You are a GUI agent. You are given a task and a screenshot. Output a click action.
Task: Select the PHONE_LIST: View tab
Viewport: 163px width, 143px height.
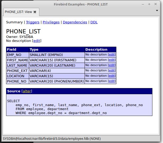click(18, 12)
